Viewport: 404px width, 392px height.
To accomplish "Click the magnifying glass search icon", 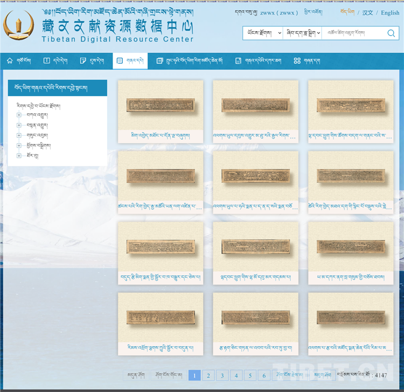I will (x=391, y=33).
